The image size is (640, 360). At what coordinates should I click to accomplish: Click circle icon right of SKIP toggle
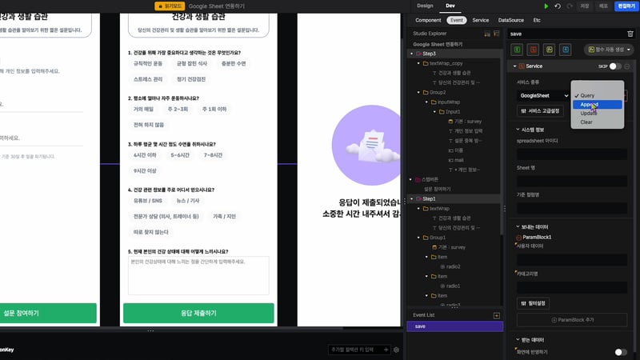(627, 66)
